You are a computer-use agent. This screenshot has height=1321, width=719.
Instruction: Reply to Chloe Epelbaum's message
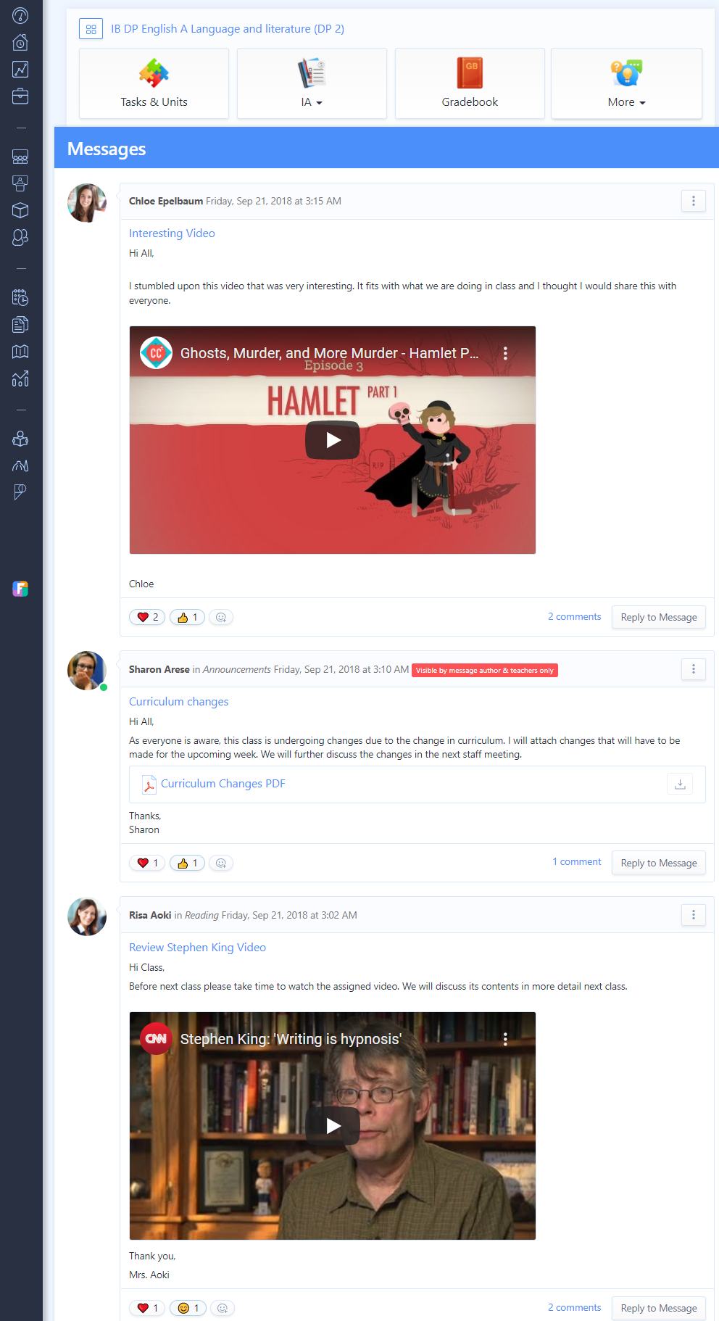(659, 618)
